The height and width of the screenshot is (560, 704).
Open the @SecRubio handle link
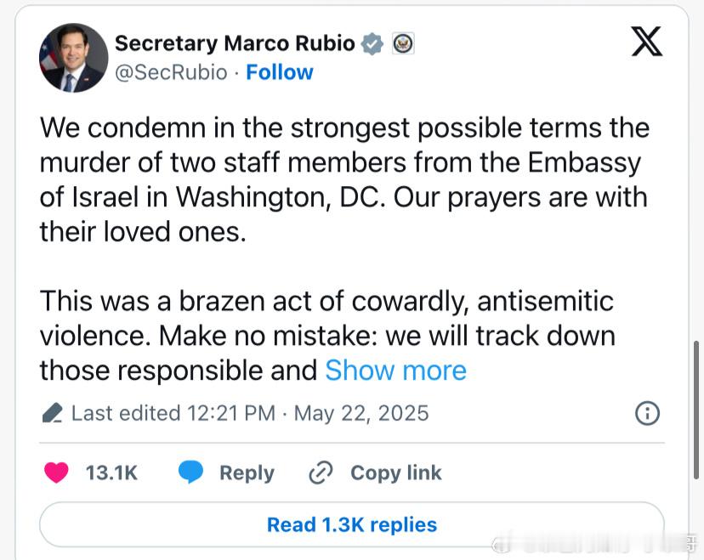pyautogui.click(x=171, y=73)
